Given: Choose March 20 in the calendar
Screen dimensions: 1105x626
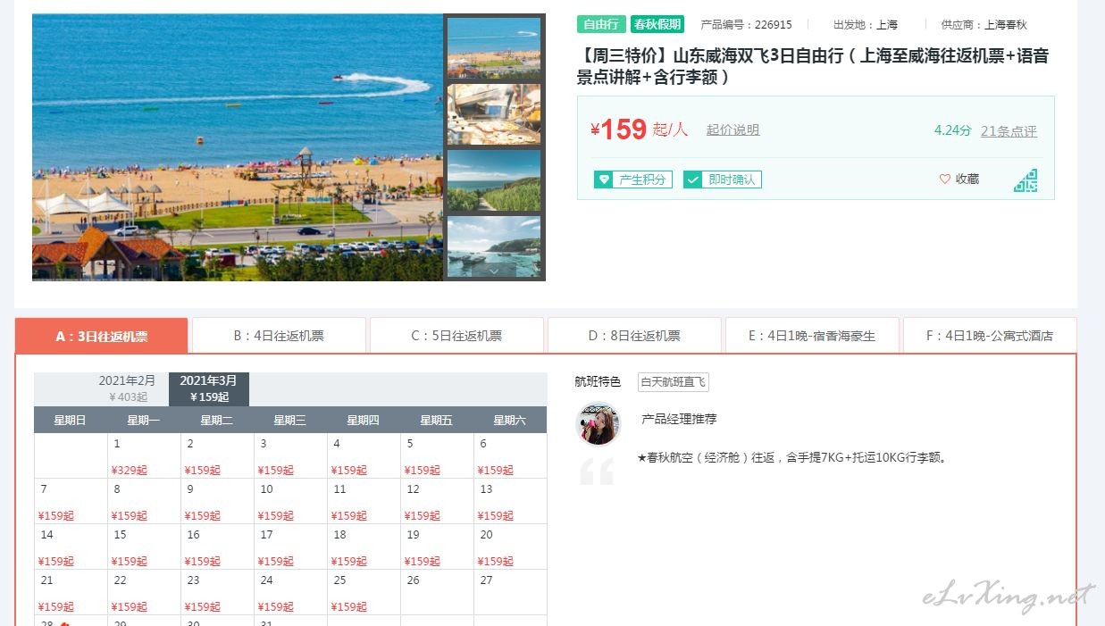Looking at the screenshot, I should [510, 547].
